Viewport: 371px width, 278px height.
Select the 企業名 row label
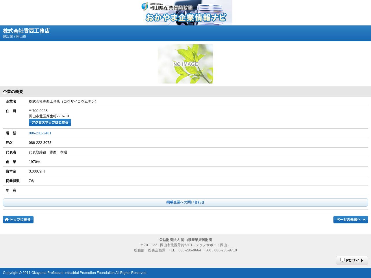click(x=11, y=101)
